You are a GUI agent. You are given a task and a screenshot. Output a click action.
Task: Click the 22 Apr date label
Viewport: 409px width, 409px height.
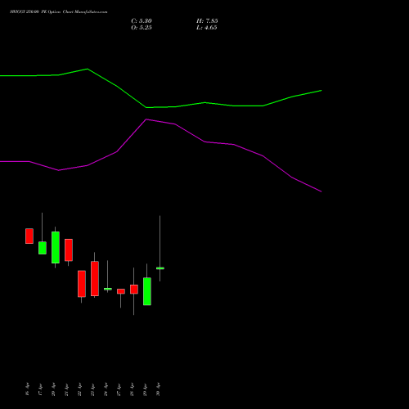point(79,389)
